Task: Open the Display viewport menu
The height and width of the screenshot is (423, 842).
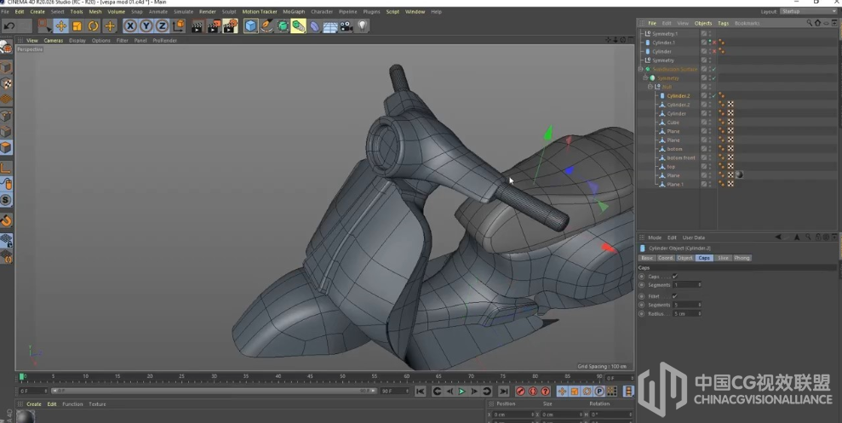Action: point(77,40)
